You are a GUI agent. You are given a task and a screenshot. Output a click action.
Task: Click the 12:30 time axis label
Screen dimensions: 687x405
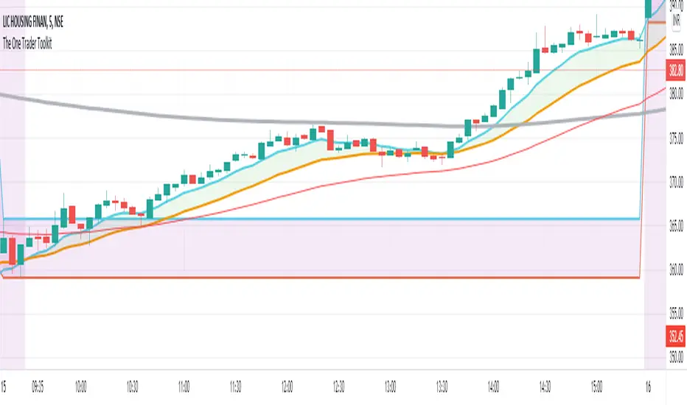click(339, 384)
